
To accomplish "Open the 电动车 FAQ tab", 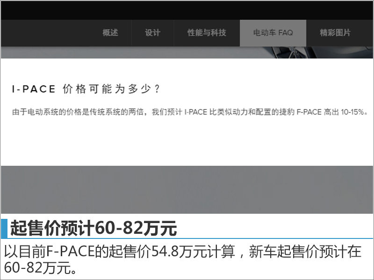I will [x=273, y=33].
